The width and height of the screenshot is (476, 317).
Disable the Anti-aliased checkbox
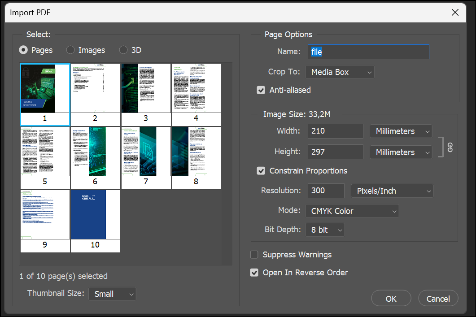(261, 90)
